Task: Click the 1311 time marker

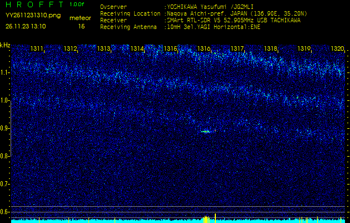Action: 37,49
